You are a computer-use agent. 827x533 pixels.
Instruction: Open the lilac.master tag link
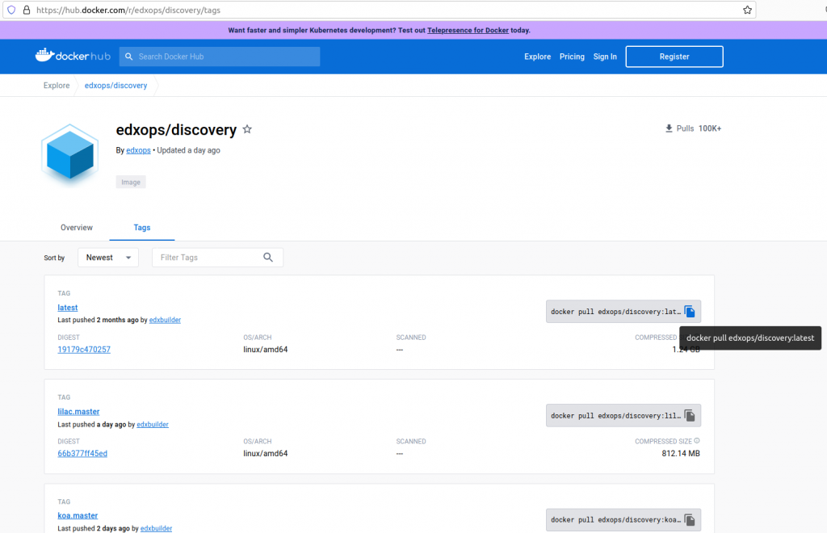(78, 411)
